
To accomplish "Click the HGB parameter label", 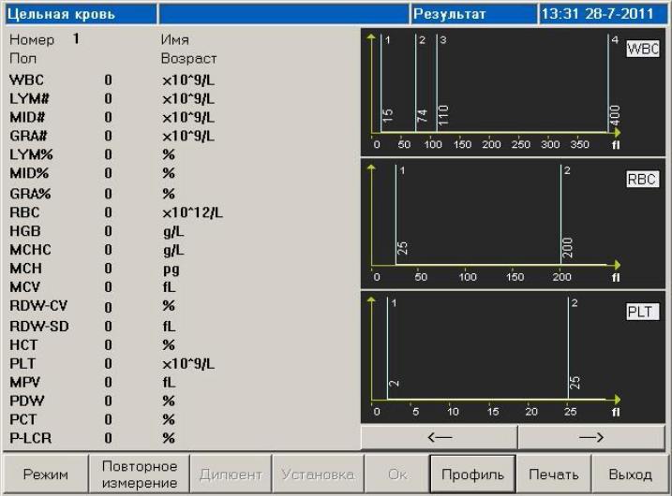I will (25, 231).
